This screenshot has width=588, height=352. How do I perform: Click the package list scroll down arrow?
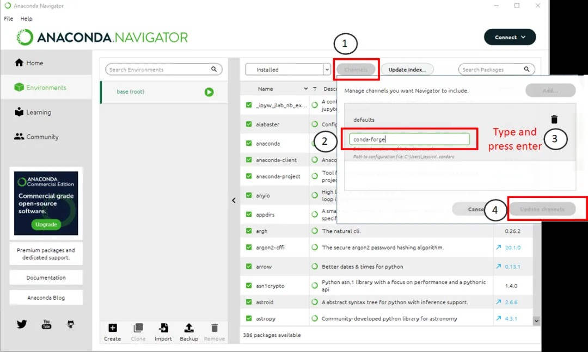[536, 320]
